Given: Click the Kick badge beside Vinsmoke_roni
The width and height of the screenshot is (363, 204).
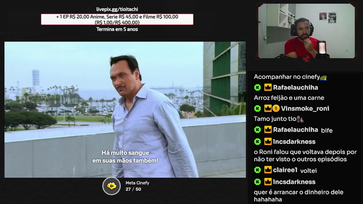Looking at the screenshot, I should pyautogui.click(x=258, y=109).
